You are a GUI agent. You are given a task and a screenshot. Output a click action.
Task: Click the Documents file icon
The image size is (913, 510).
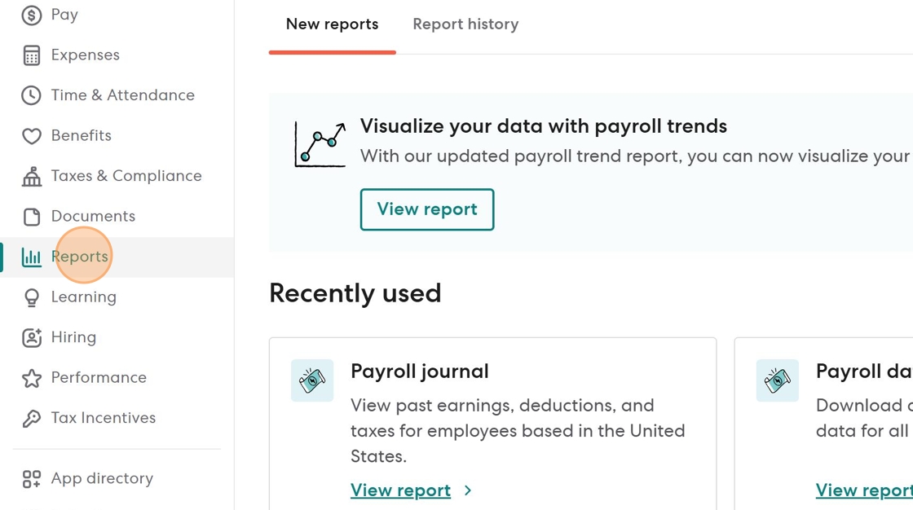(x=31, y=217)
